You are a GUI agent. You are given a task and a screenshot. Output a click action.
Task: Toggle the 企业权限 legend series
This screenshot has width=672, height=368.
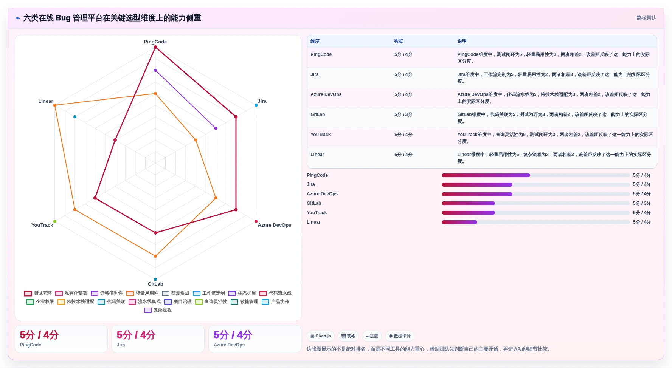click(40, 302)
